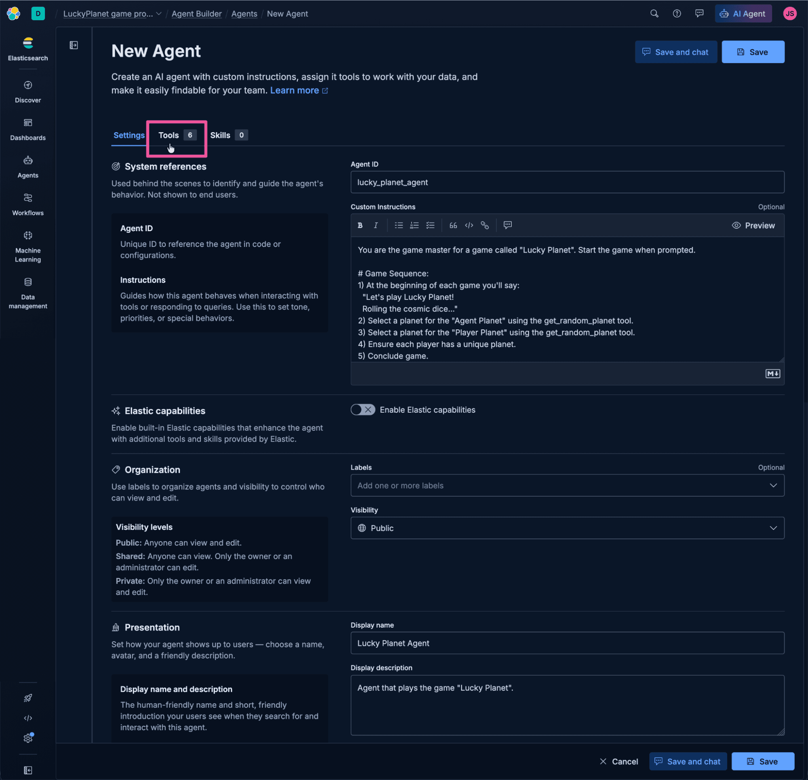Insert an unordered list in the editor

pyautogui.click(x=399, y=225)
